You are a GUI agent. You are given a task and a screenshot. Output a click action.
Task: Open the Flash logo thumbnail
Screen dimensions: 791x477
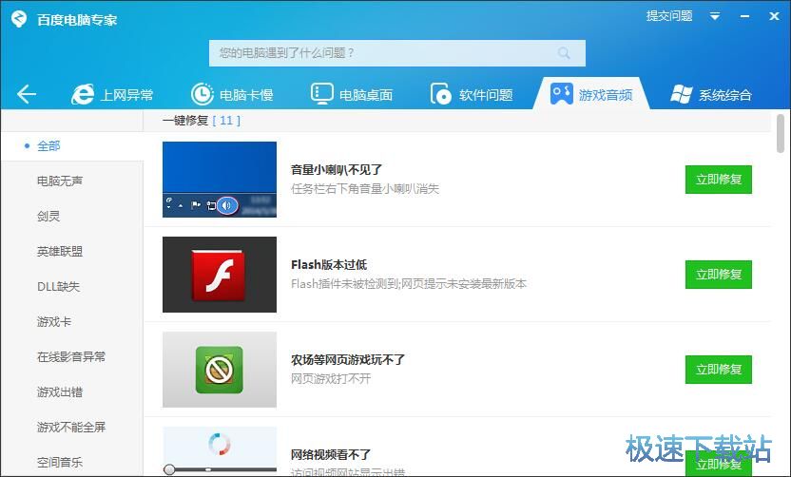[x=220, y=275]
